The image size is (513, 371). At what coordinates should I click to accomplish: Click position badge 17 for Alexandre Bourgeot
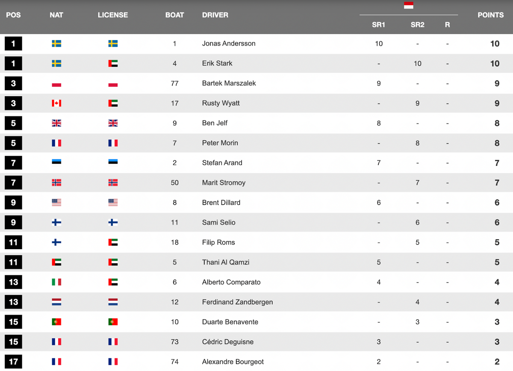[13, 362]
